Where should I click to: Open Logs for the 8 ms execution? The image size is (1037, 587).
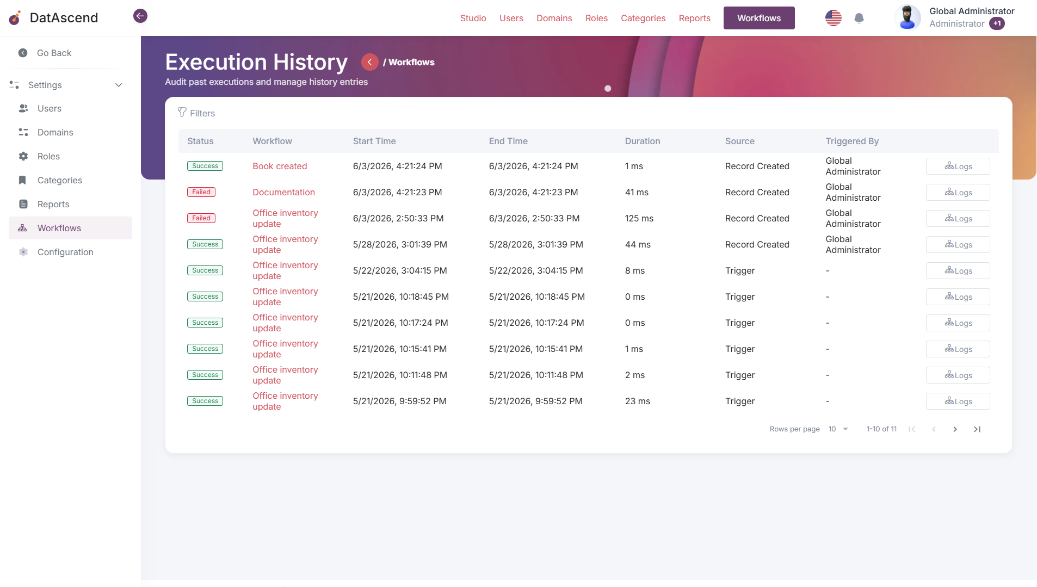pyautogui.click(x=958, y=270)
